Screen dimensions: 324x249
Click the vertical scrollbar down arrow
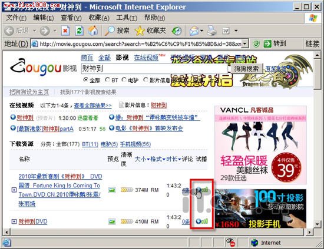[x=318, y=224]
